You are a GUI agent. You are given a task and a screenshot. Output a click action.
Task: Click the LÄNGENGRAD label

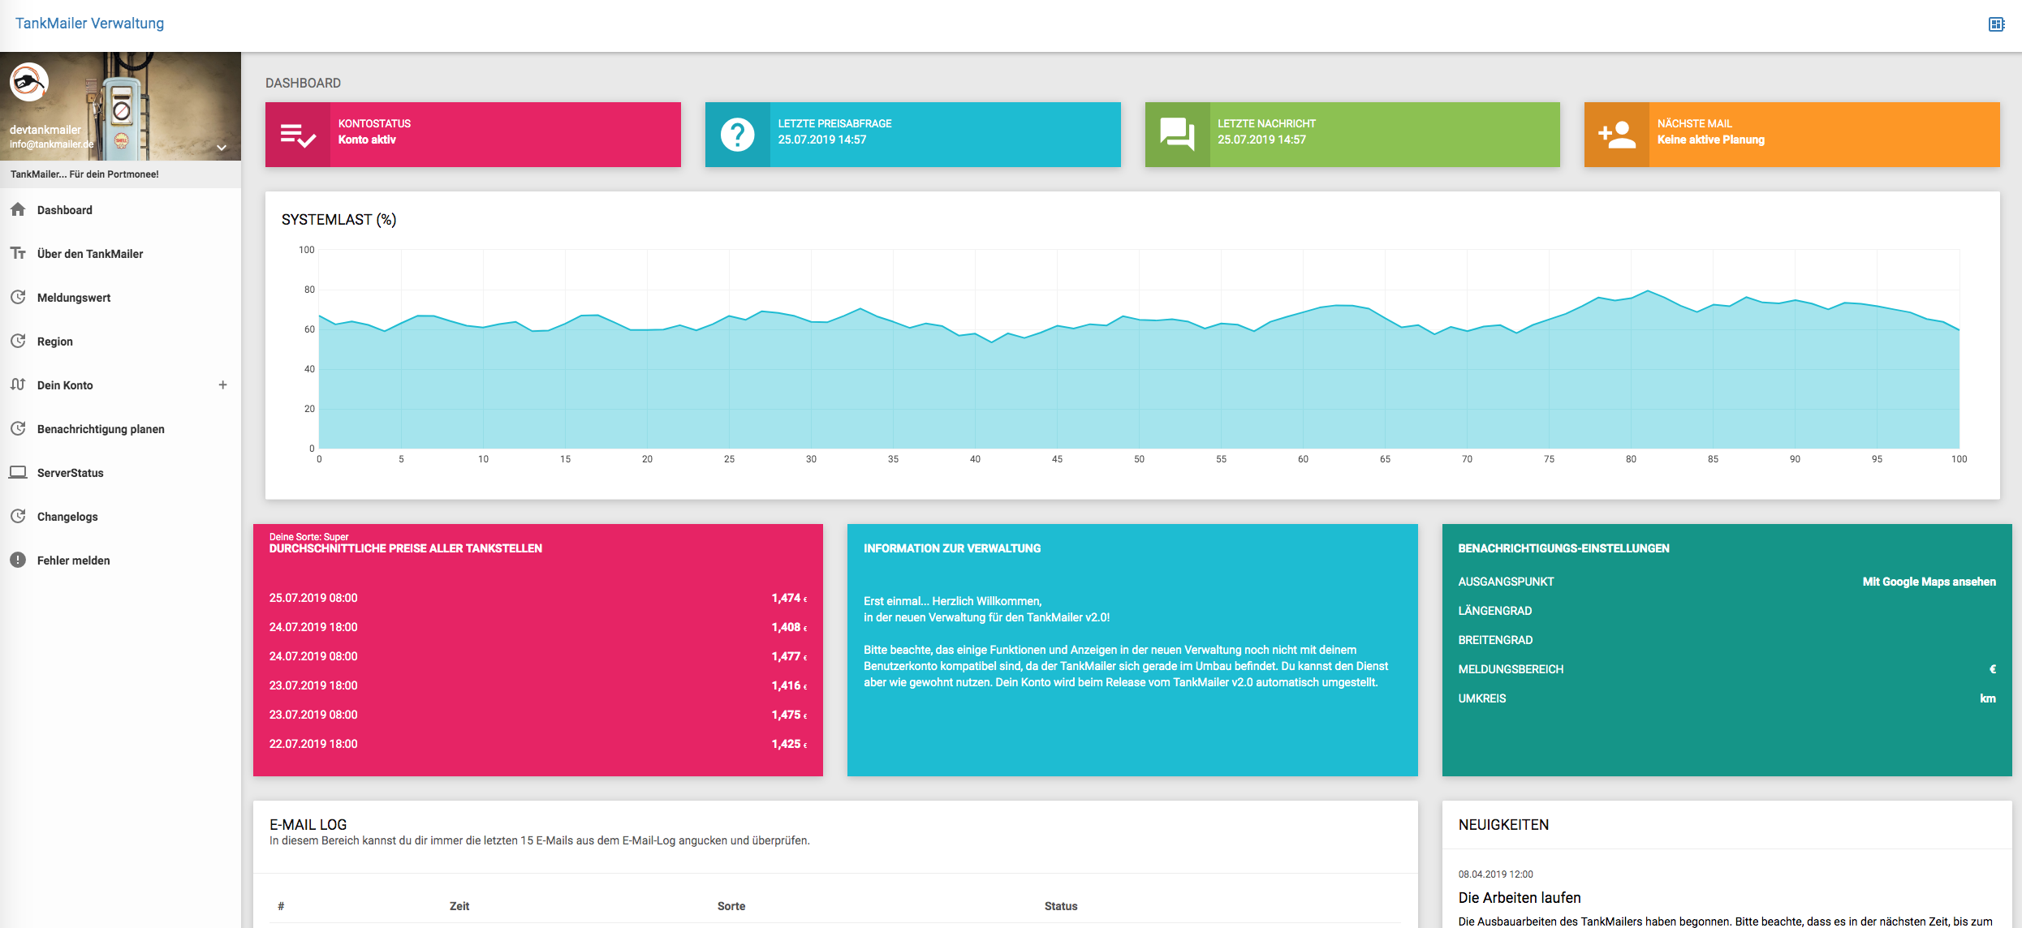click(1495, 611)
